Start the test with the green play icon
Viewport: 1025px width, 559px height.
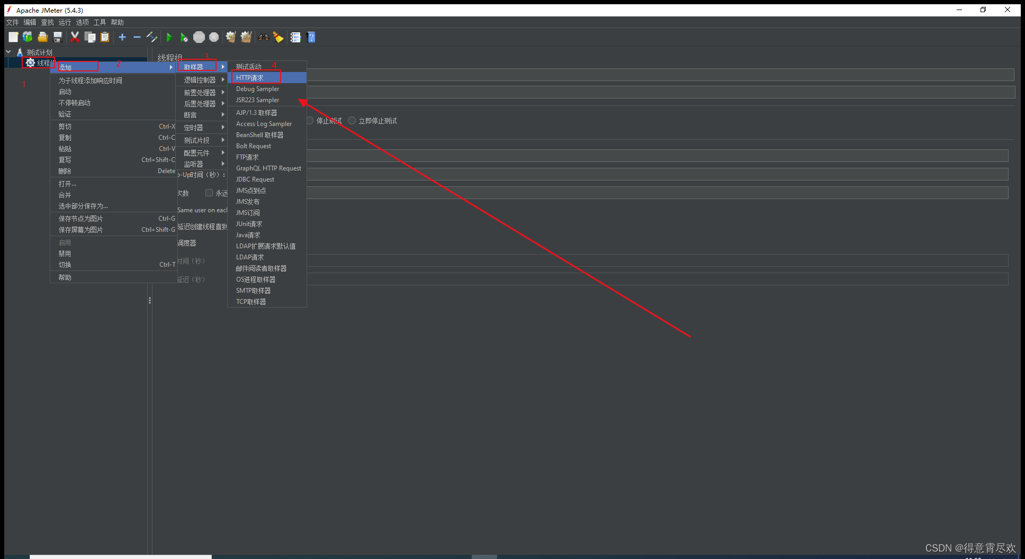click(x=169, y=37)
